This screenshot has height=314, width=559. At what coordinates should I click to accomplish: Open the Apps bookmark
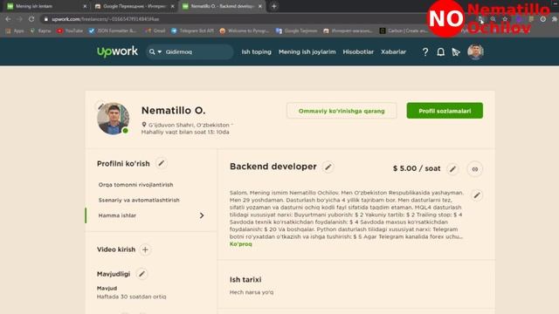(15, 31)
